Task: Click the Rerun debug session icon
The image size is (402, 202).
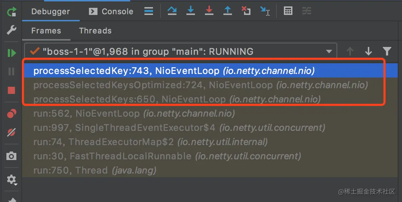Action: click(x=11, y=11)
